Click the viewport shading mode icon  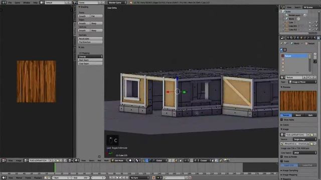point(131,160)
